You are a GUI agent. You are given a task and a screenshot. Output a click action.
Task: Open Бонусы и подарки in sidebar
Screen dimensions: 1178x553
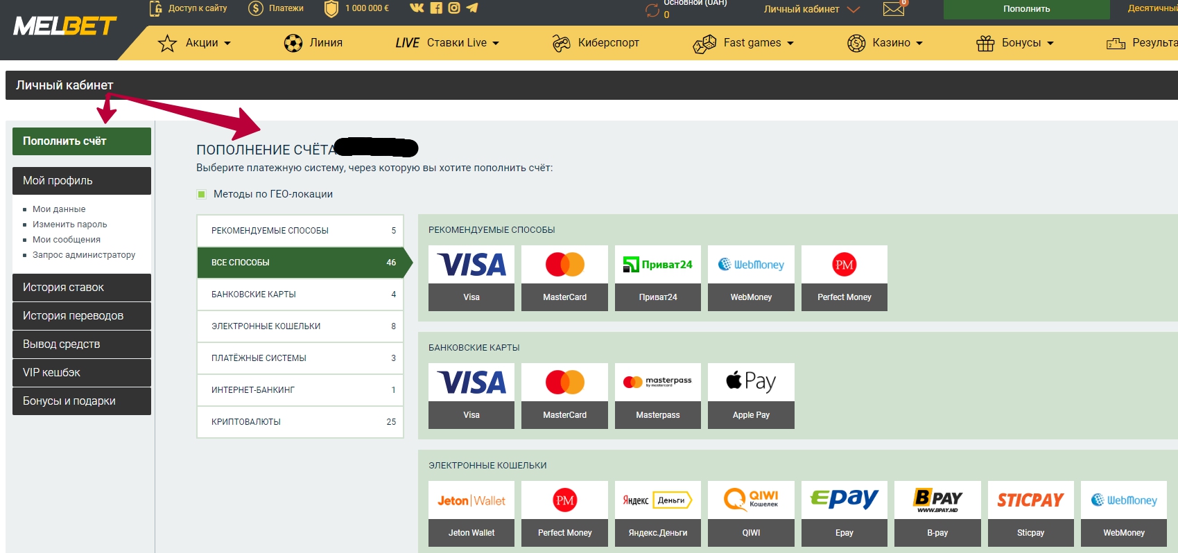point(82,401)
